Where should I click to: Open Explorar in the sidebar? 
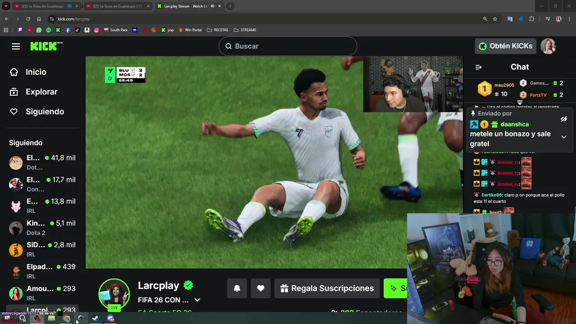click(x=41, y=92)
